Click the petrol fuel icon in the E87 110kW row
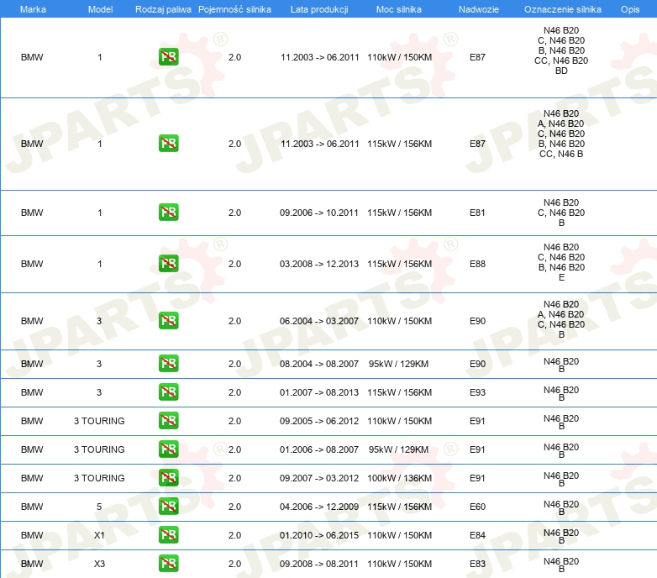 (168, 57)
